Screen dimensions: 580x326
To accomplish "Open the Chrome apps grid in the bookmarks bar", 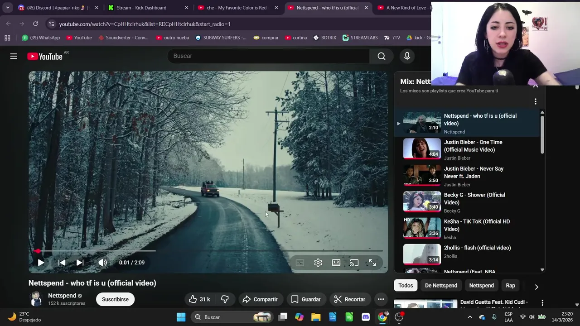I will [x=7, y=38].
